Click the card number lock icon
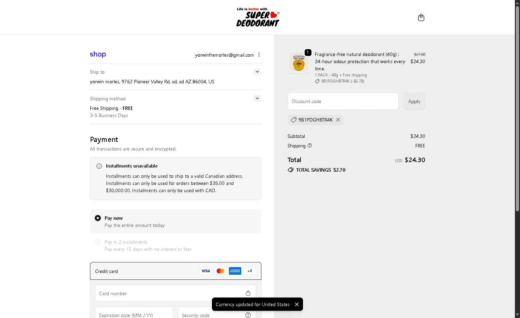520x318 pixels. (x=248, y=293)
